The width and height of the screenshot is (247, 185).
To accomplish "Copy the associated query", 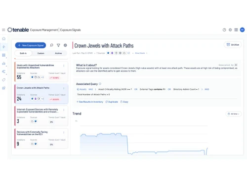I will click(x=124, y=102).
